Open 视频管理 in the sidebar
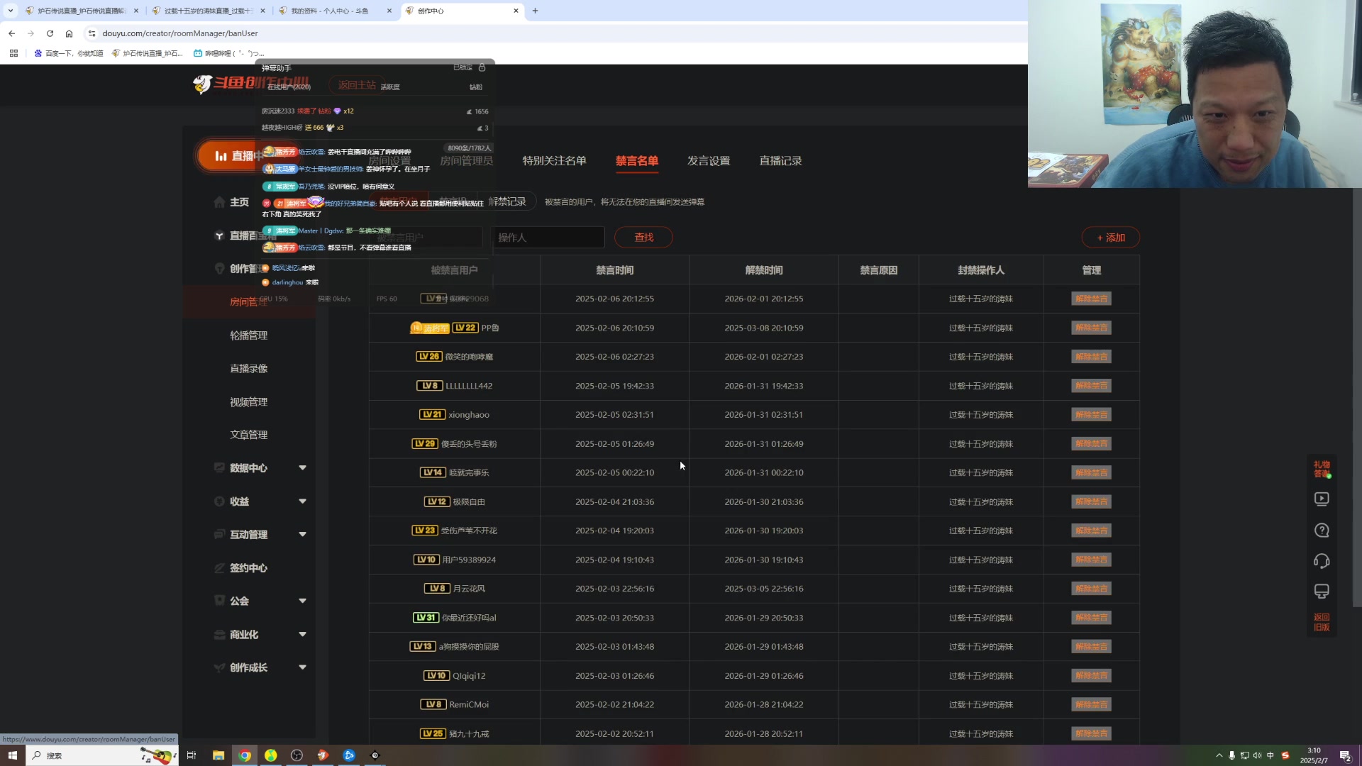This screenshot has width=1362, height=766. 248,402
